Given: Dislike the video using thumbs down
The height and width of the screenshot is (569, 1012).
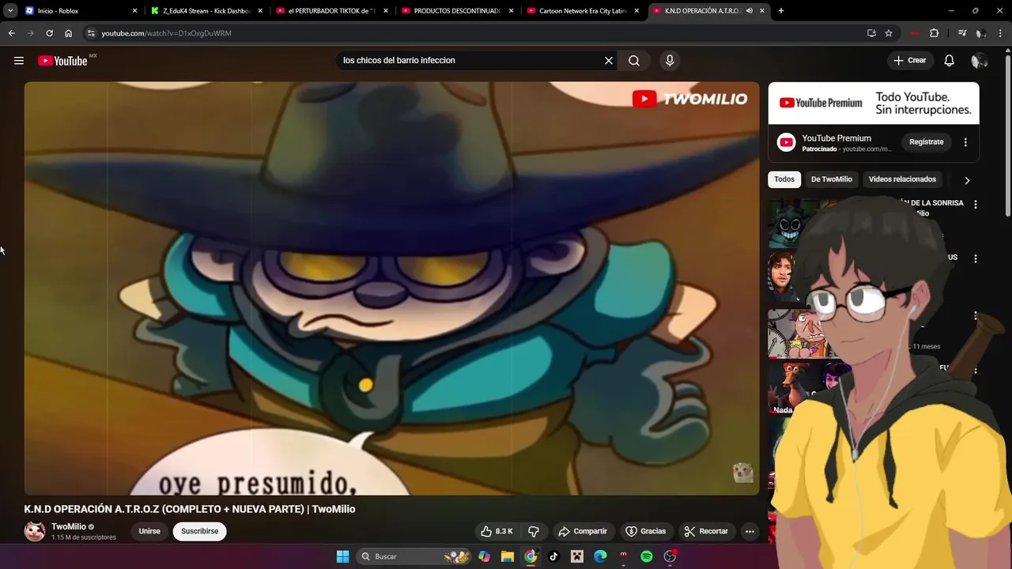Looking at the screenshot, I should [x=534, y=531].
